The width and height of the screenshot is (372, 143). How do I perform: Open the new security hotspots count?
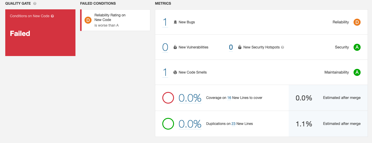coord(231,47)
